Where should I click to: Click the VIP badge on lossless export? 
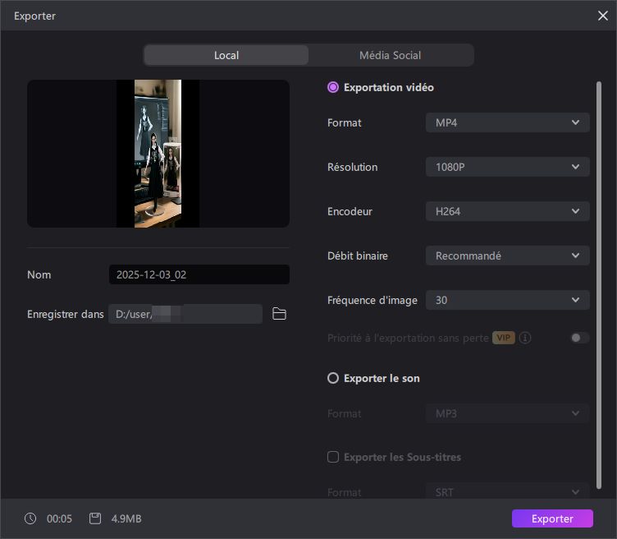503,338
